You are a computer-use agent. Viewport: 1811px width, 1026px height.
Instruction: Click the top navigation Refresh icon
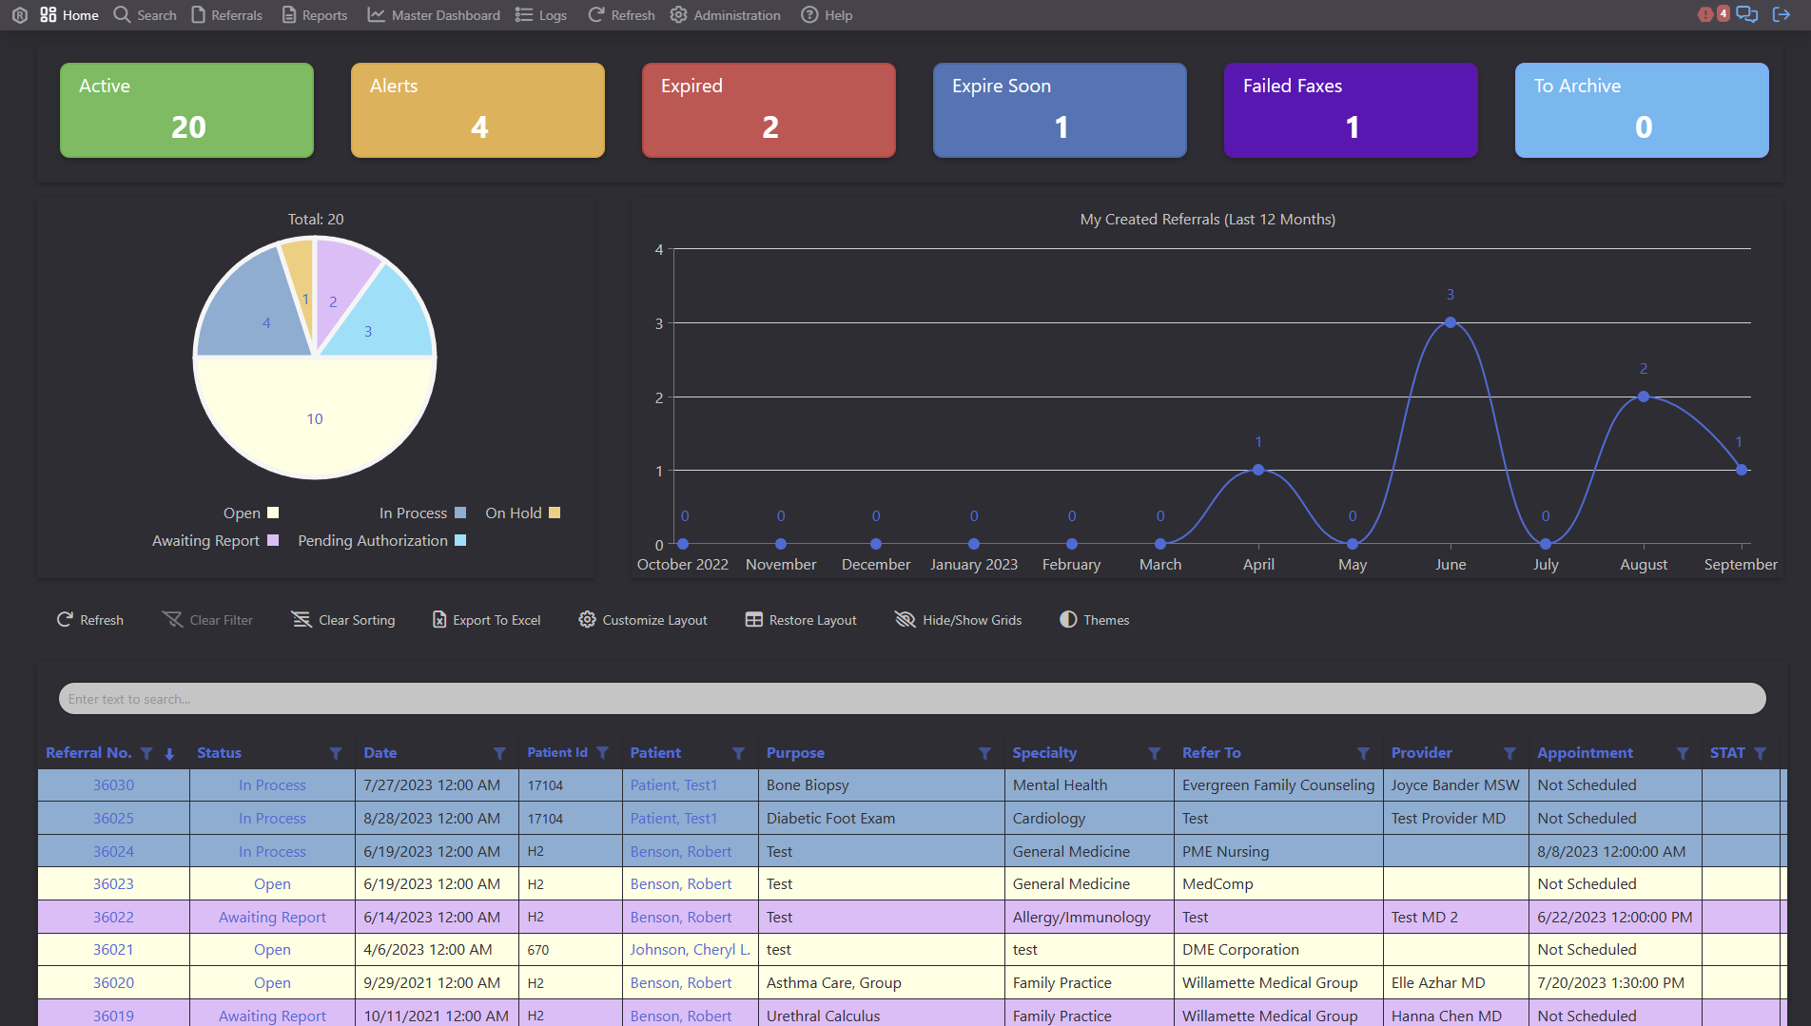tap(595, 15)
